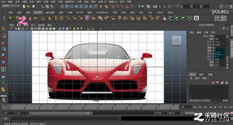Click the question mark snap icon

click(x=96, y=6)
